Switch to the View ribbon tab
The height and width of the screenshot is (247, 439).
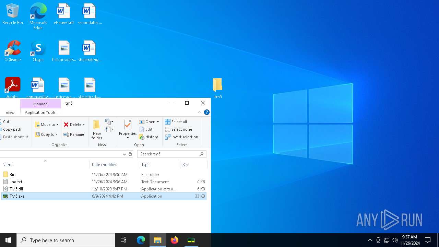(10, 113)
